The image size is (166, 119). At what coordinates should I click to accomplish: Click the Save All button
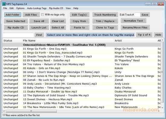pyautogui.click(x=39, y=21)
